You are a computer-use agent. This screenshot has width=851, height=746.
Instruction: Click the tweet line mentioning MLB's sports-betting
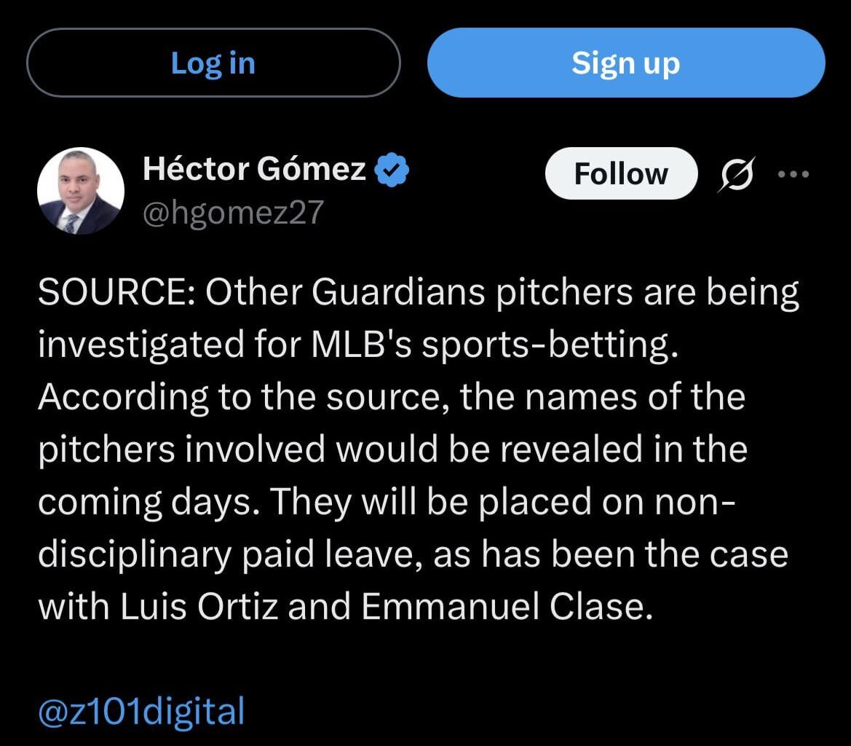tap(357, 345)
